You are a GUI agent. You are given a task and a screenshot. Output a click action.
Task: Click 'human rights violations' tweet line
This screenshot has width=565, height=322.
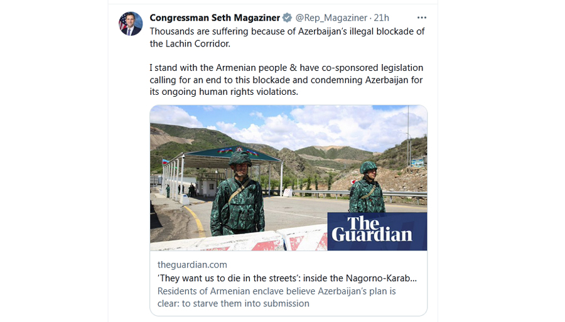[x=223, y=92]
